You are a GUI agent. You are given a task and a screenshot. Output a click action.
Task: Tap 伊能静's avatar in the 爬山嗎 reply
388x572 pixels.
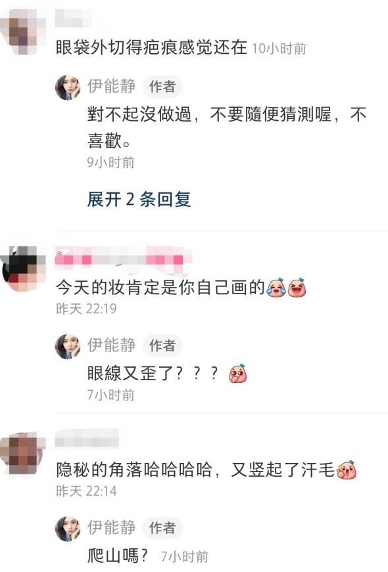pos(68,529)
